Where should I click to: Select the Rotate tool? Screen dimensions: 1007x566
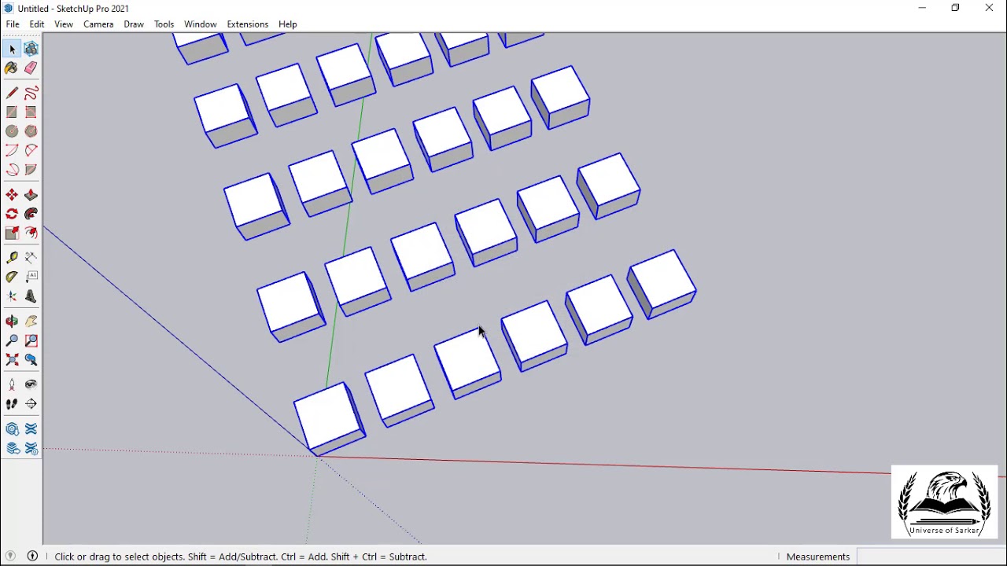[x=12, y=214]
